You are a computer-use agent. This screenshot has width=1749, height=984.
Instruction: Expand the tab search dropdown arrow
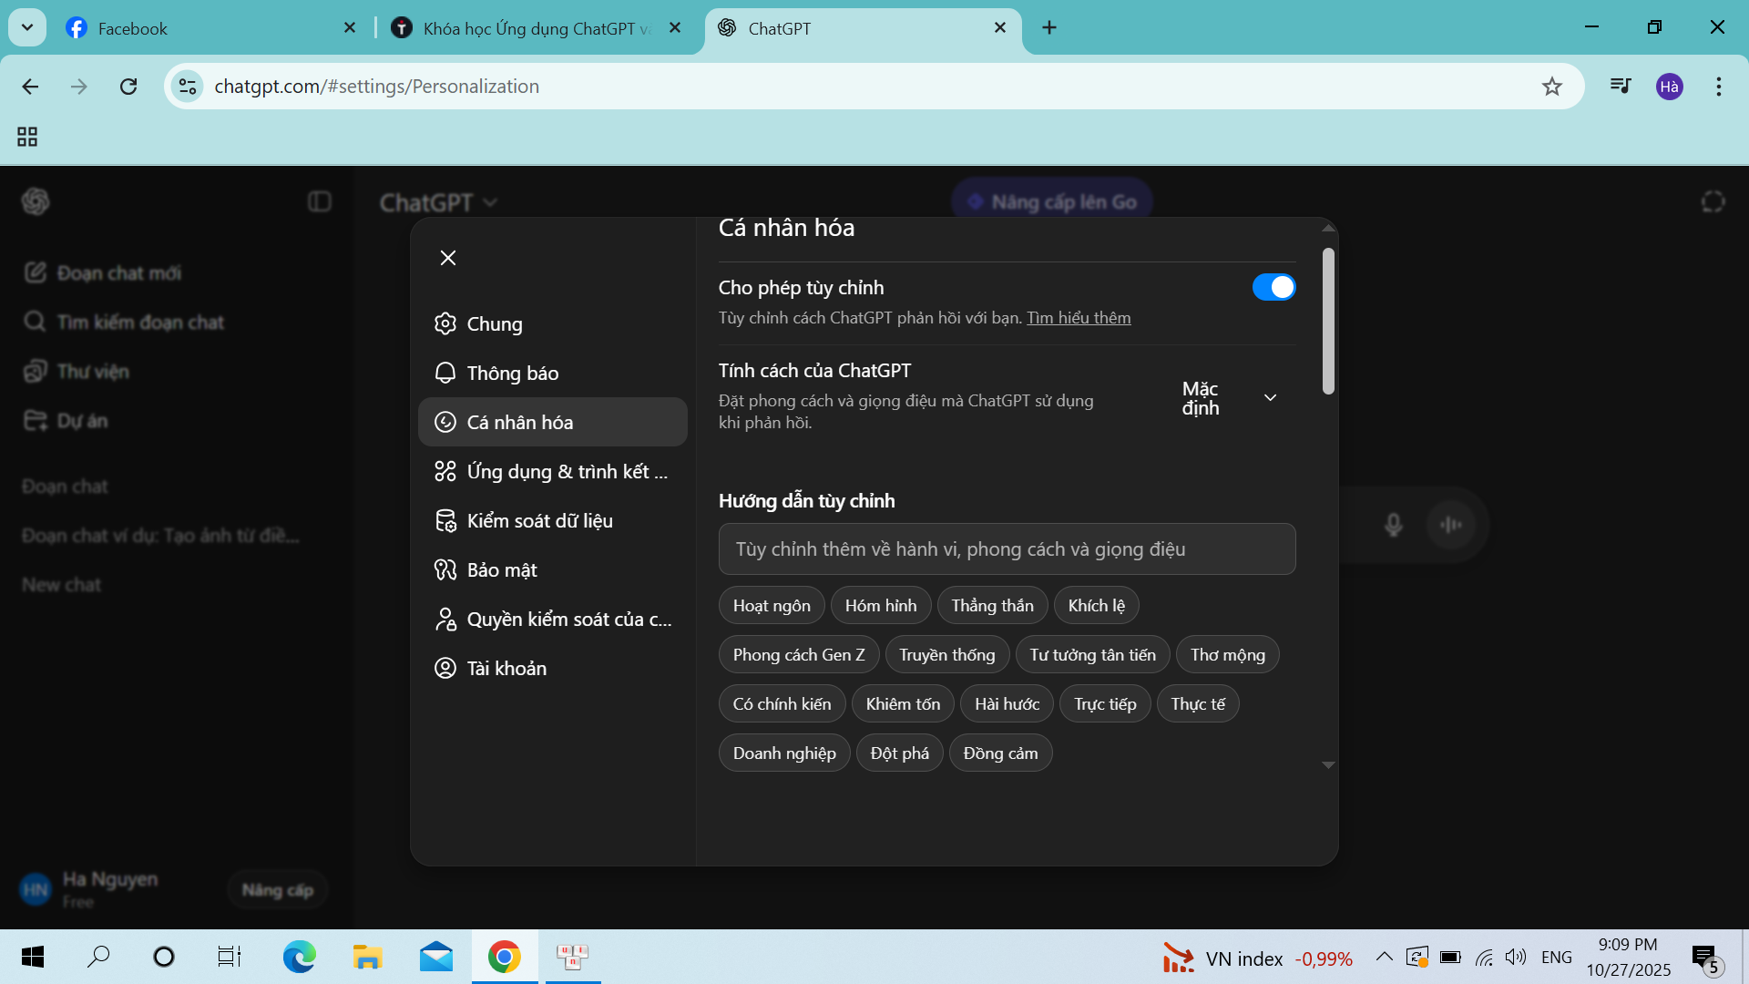coord(27,27)
